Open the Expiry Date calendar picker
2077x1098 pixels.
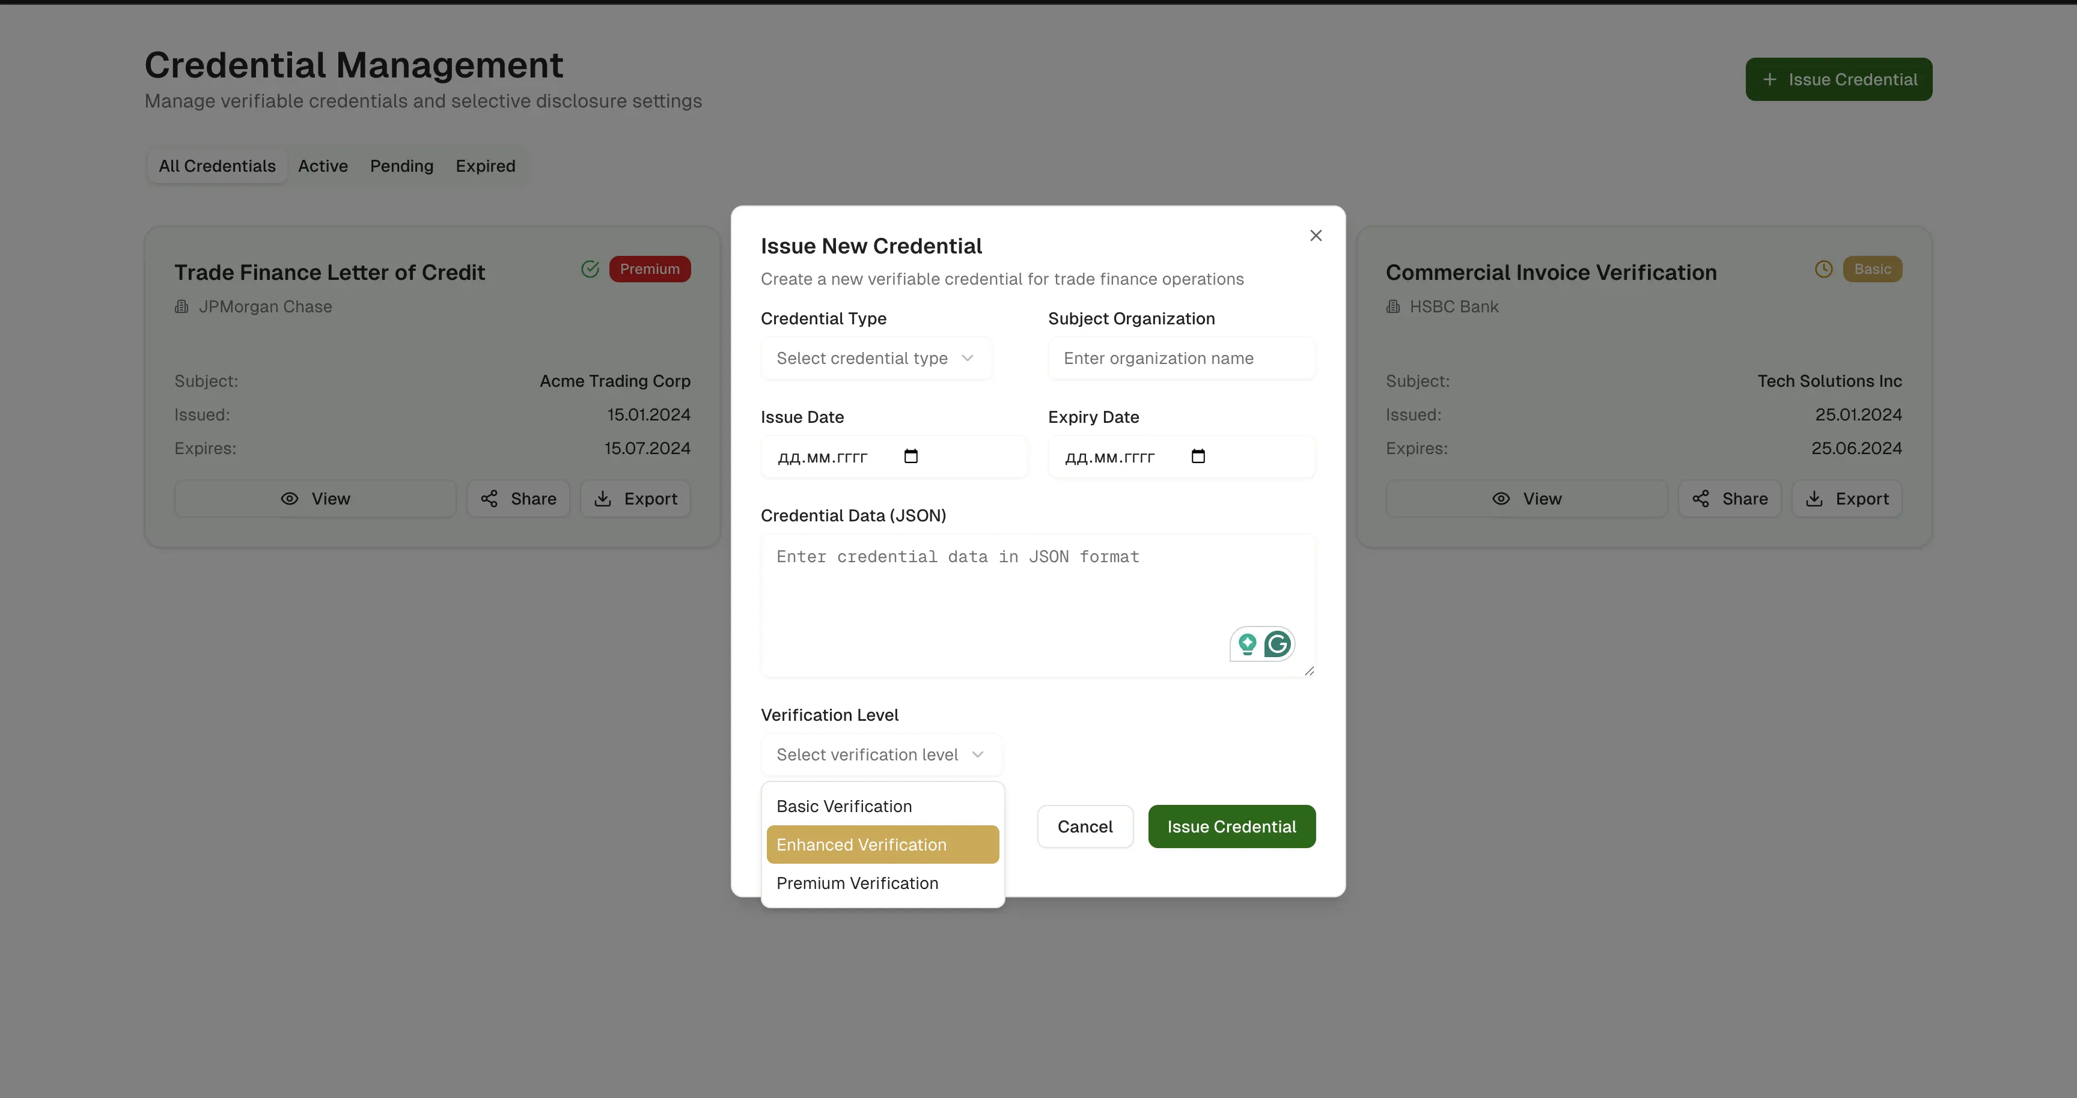click(x=1199, y=456)
